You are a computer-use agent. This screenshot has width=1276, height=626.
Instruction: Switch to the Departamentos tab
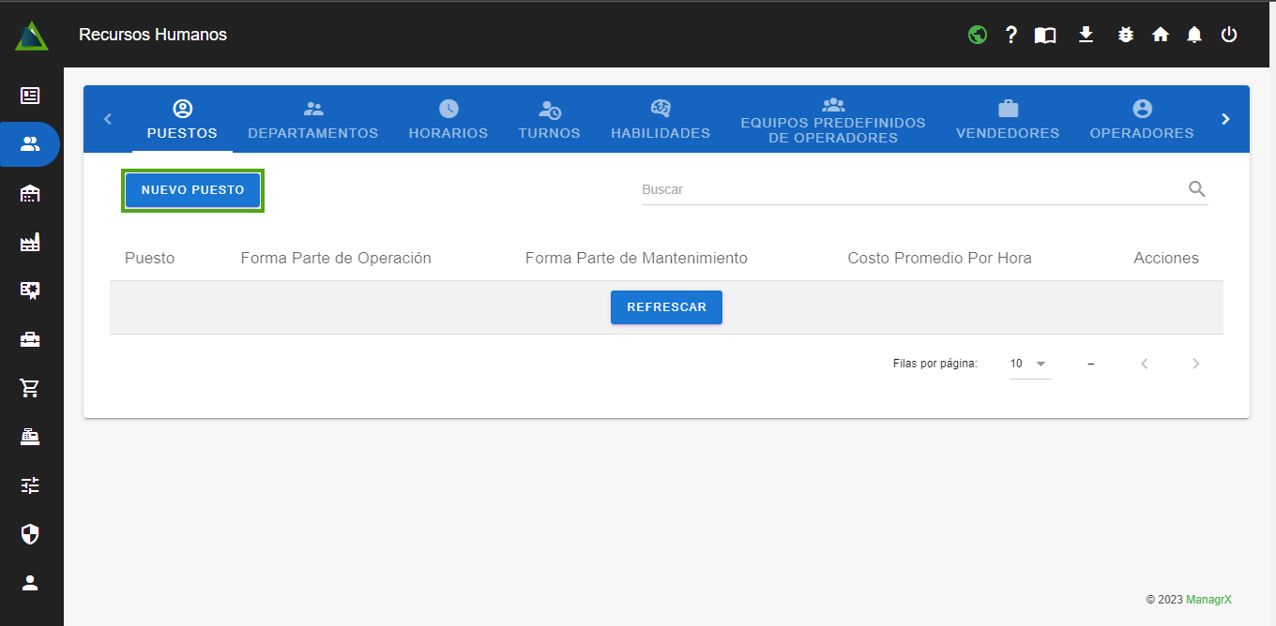[312, 120]
